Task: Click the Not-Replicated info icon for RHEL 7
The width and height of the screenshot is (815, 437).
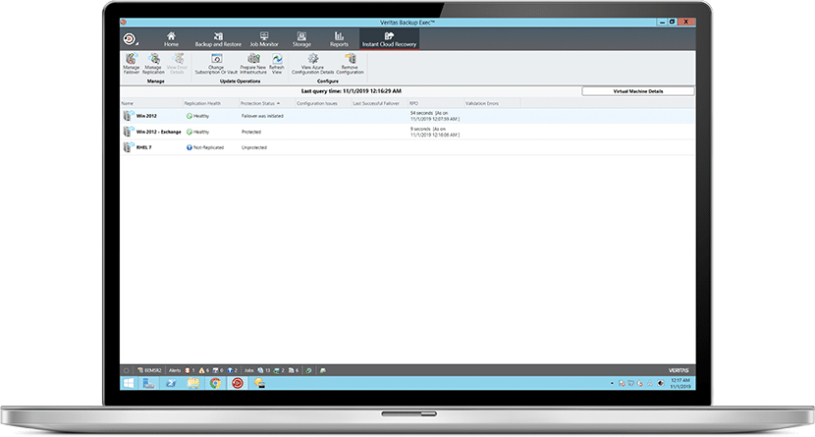Action: point(190,147)
